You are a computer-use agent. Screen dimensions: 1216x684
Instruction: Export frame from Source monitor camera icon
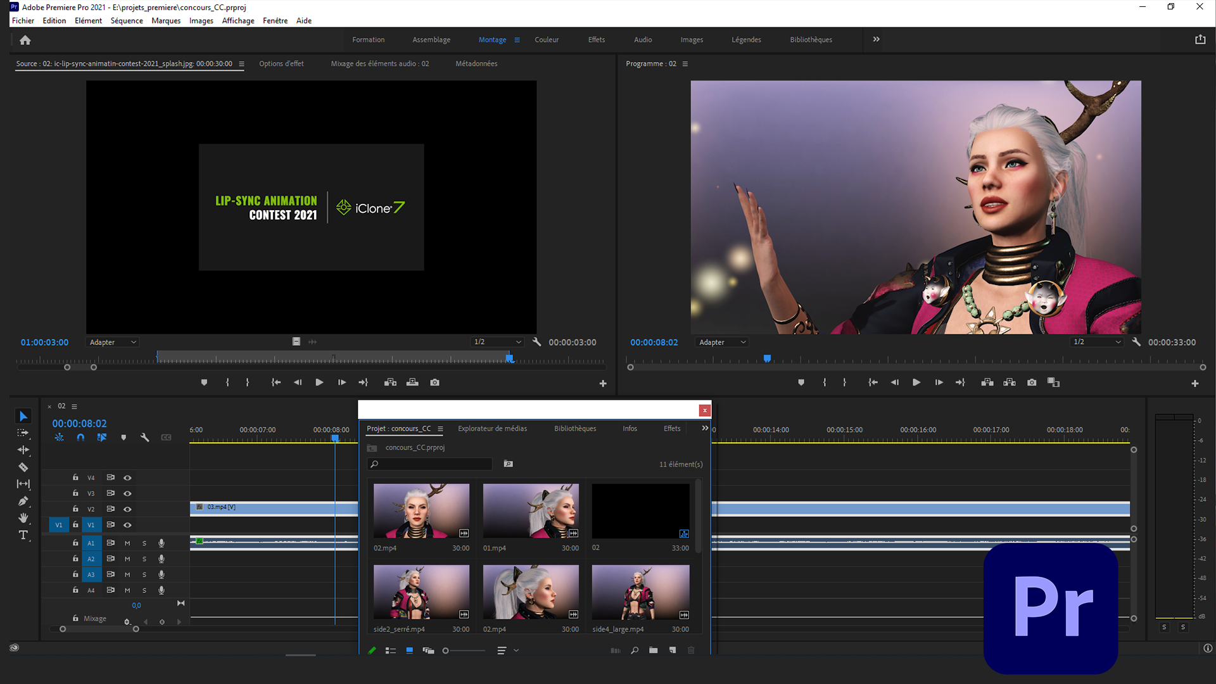point(434,383)
